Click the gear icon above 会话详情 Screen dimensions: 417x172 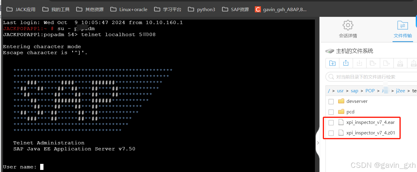(x=348, y=25)
